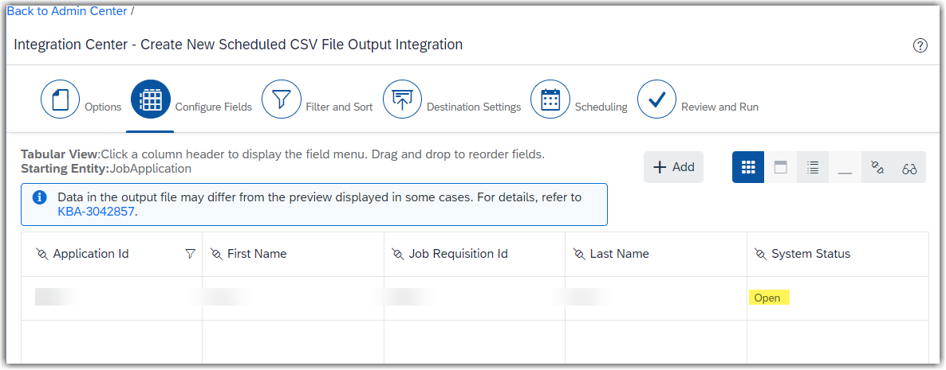Open the KBA-3042857 link
Screen dimensions: 946x370
96,212
